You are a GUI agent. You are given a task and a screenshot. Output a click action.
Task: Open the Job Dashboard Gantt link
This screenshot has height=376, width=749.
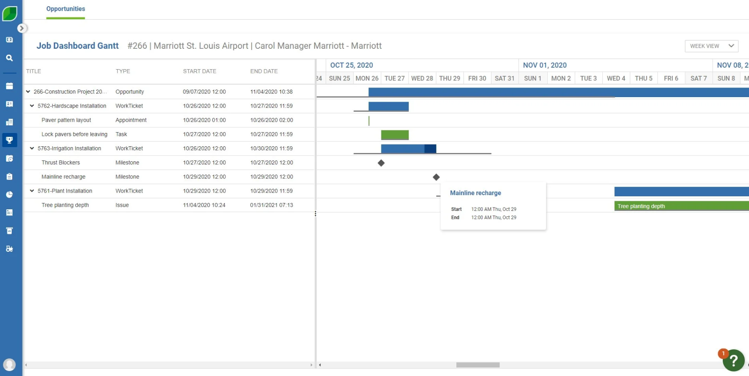78,46
